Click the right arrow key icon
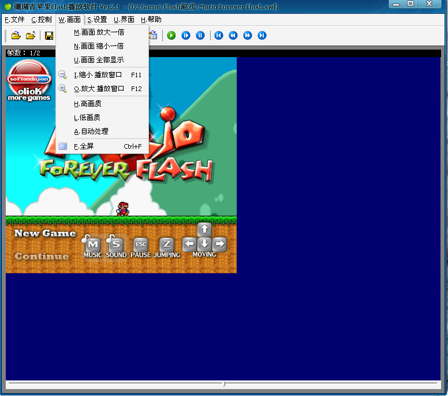The image size is (448, 396). click(219, 244)
